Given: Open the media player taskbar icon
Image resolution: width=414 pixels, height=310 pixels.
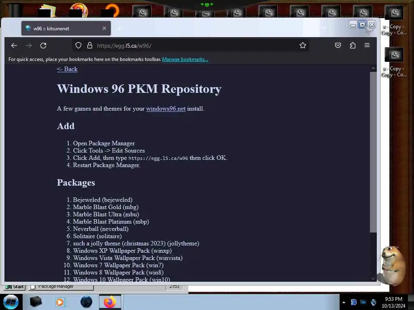Looking at the screenshot, I should (60, 302).
